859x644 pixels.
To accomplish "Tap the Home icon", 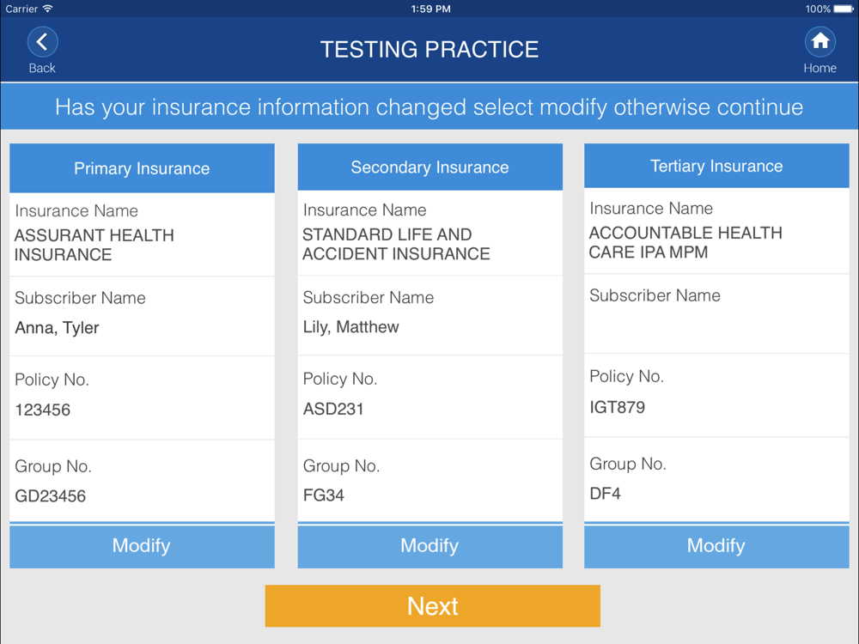I will [x=819, y=42].
